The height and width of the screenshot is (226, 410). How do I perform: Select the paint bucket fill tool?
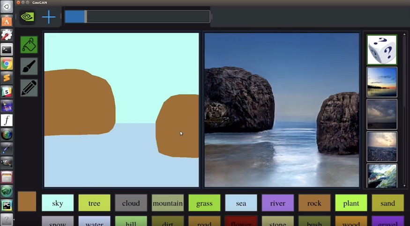click(29, 44)
